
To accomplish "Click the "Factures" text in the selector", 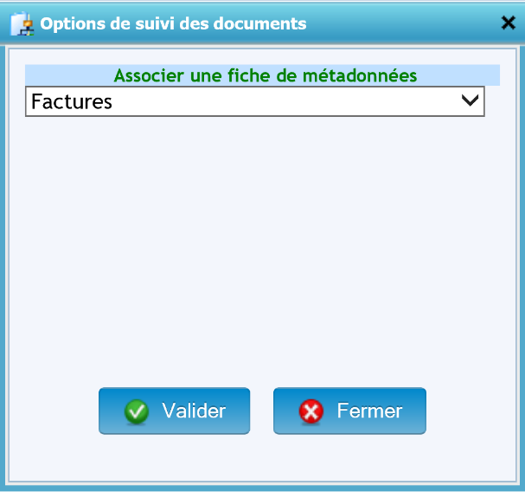I will pyautogui.click(x=72, y=101).
